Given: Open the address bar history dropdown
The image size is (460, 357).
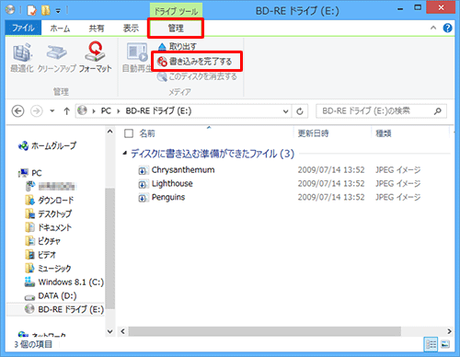Looking at the screenshot, I should click(x=285, y=111).
